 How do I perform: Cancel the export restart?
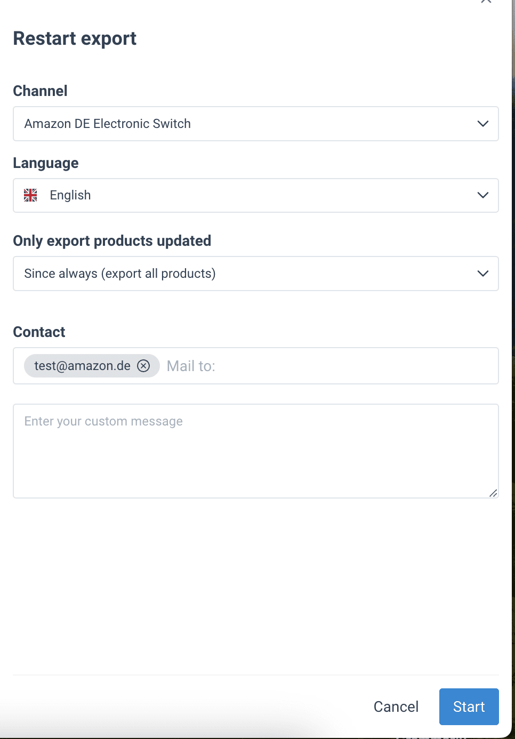click(396, 706)
